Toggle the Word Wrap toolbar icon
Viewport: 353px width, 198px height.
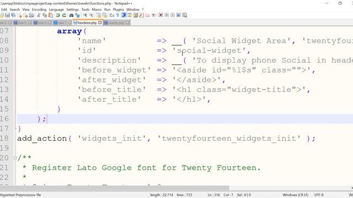click(x=112, y=15)
